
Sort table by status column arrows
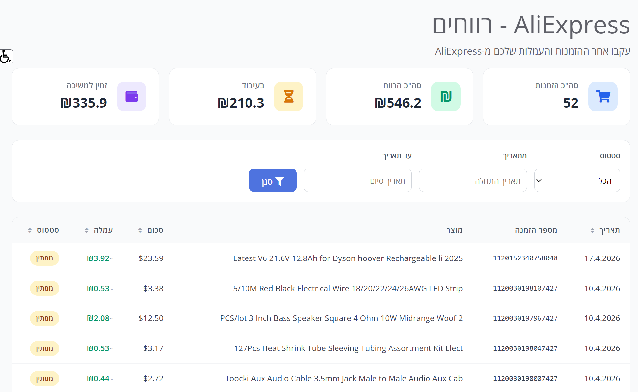coord(30,230)
